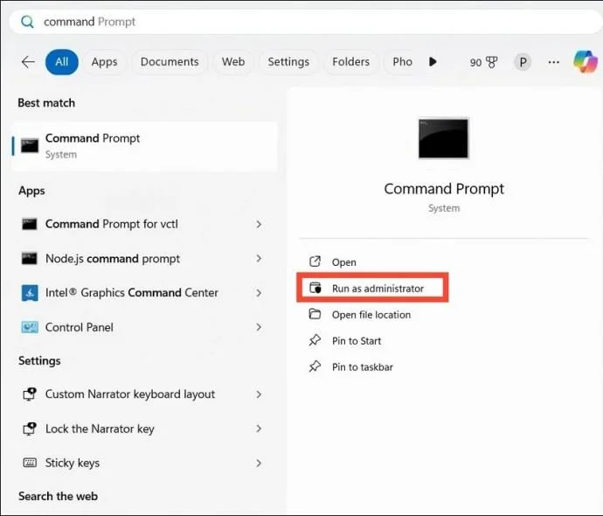Switch to the Apps filter tab

pos(104,62)
